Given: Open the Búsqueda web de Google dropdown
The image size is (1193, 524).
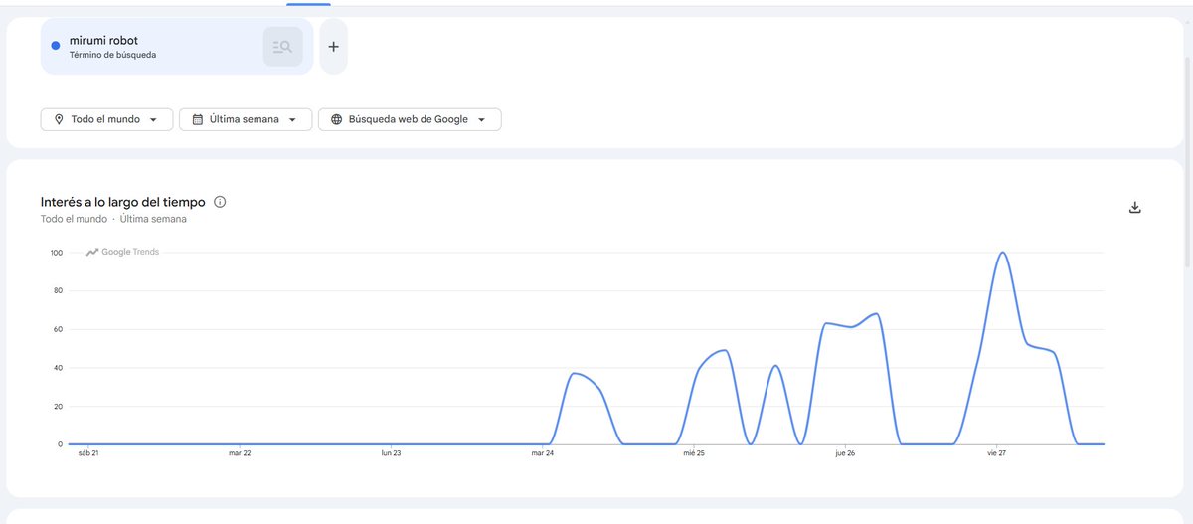Looking at the screenshot, I should [x=410, y=119].
